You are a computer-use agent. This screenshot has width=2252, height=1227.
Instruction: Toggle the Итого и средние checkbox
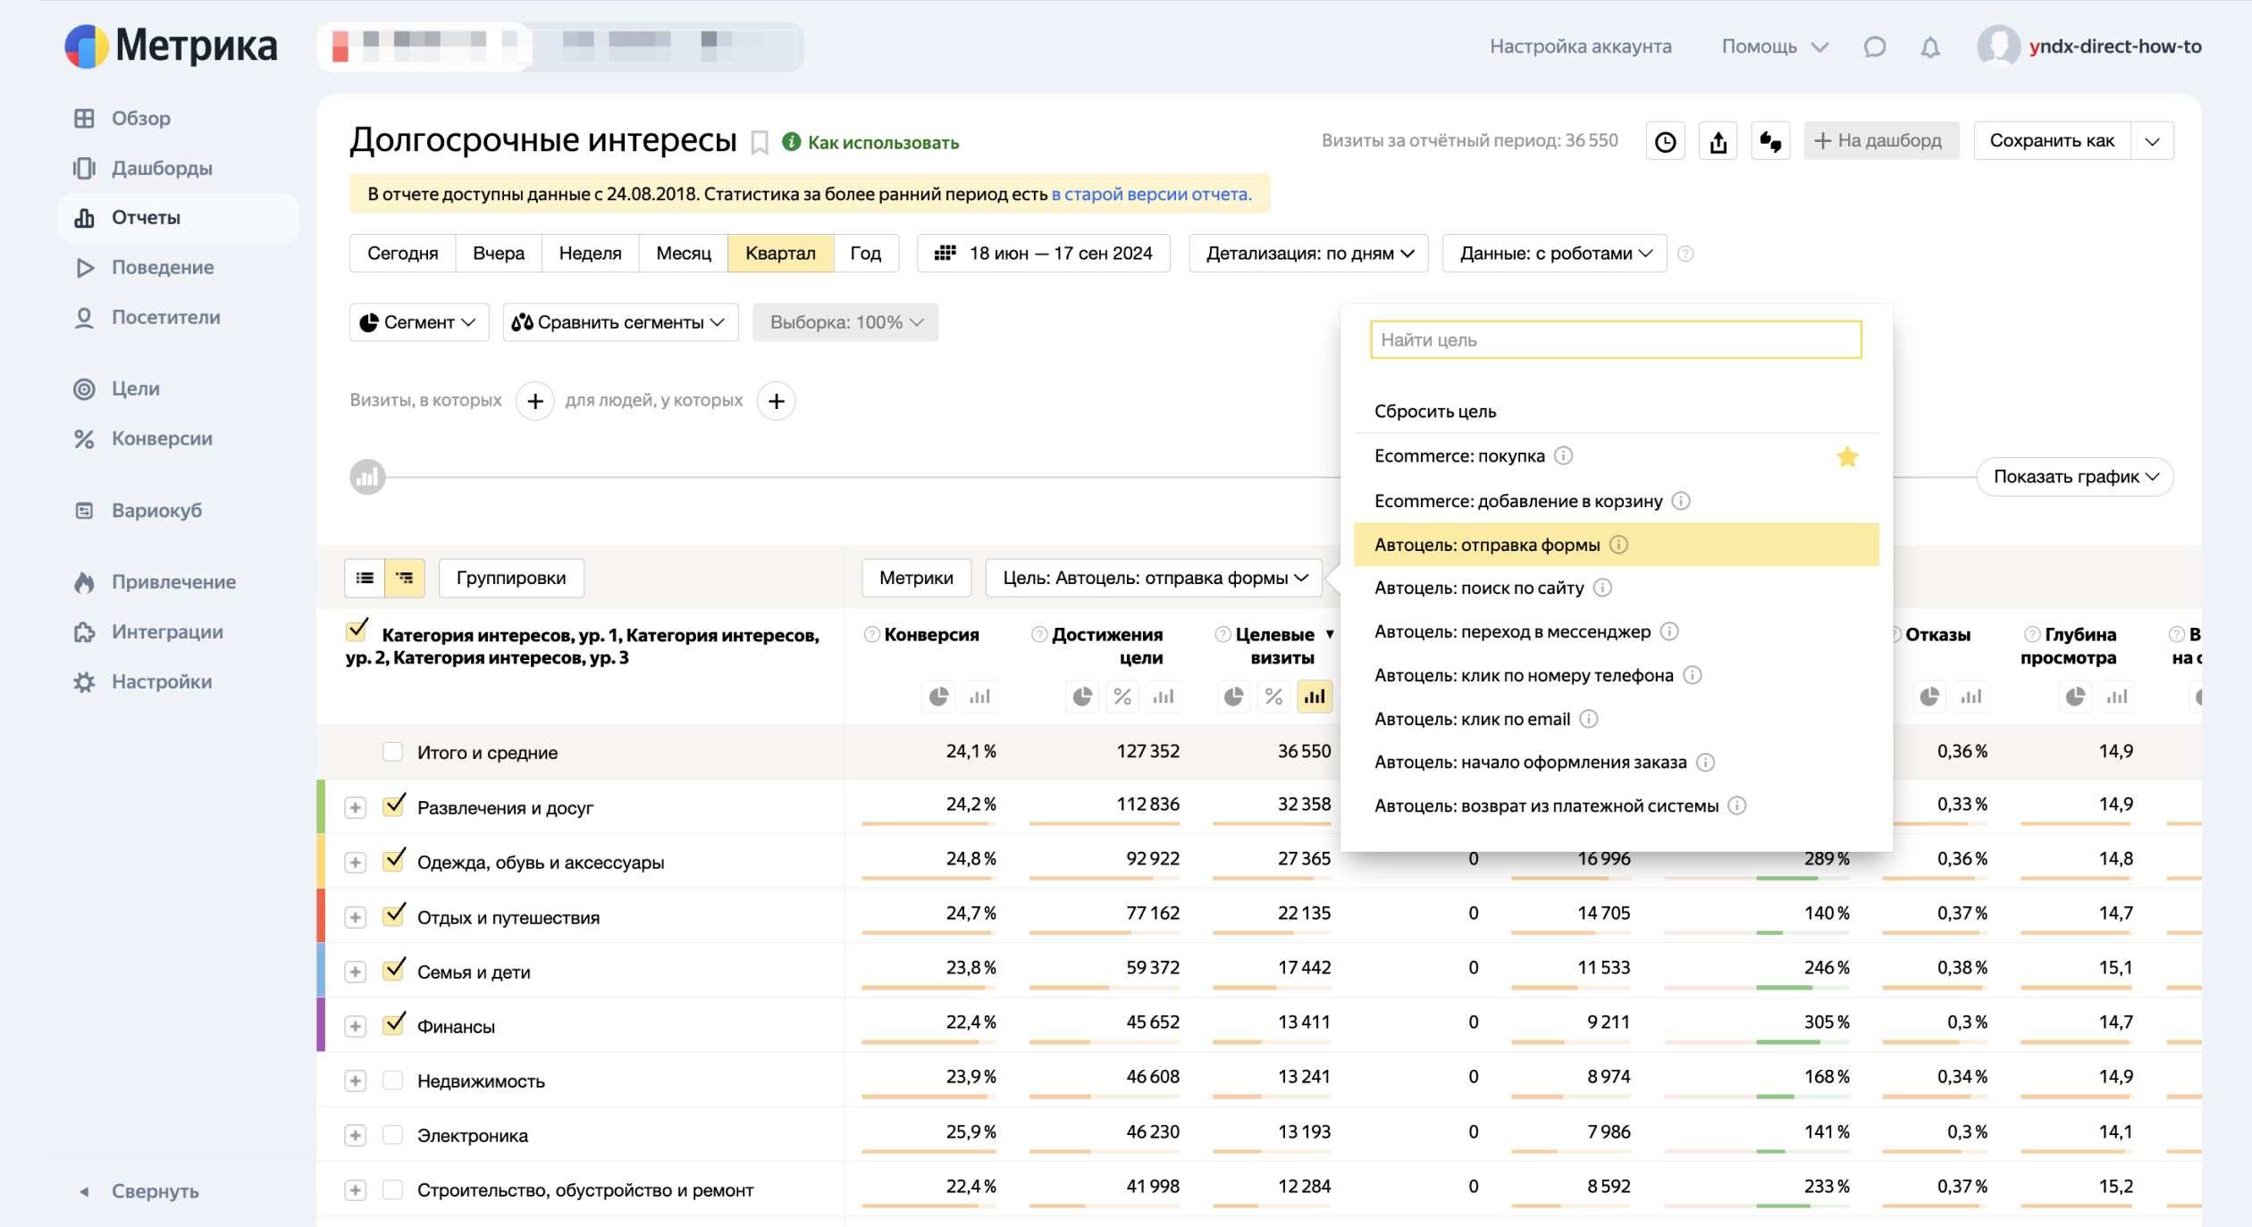click(x=392, y=752)
